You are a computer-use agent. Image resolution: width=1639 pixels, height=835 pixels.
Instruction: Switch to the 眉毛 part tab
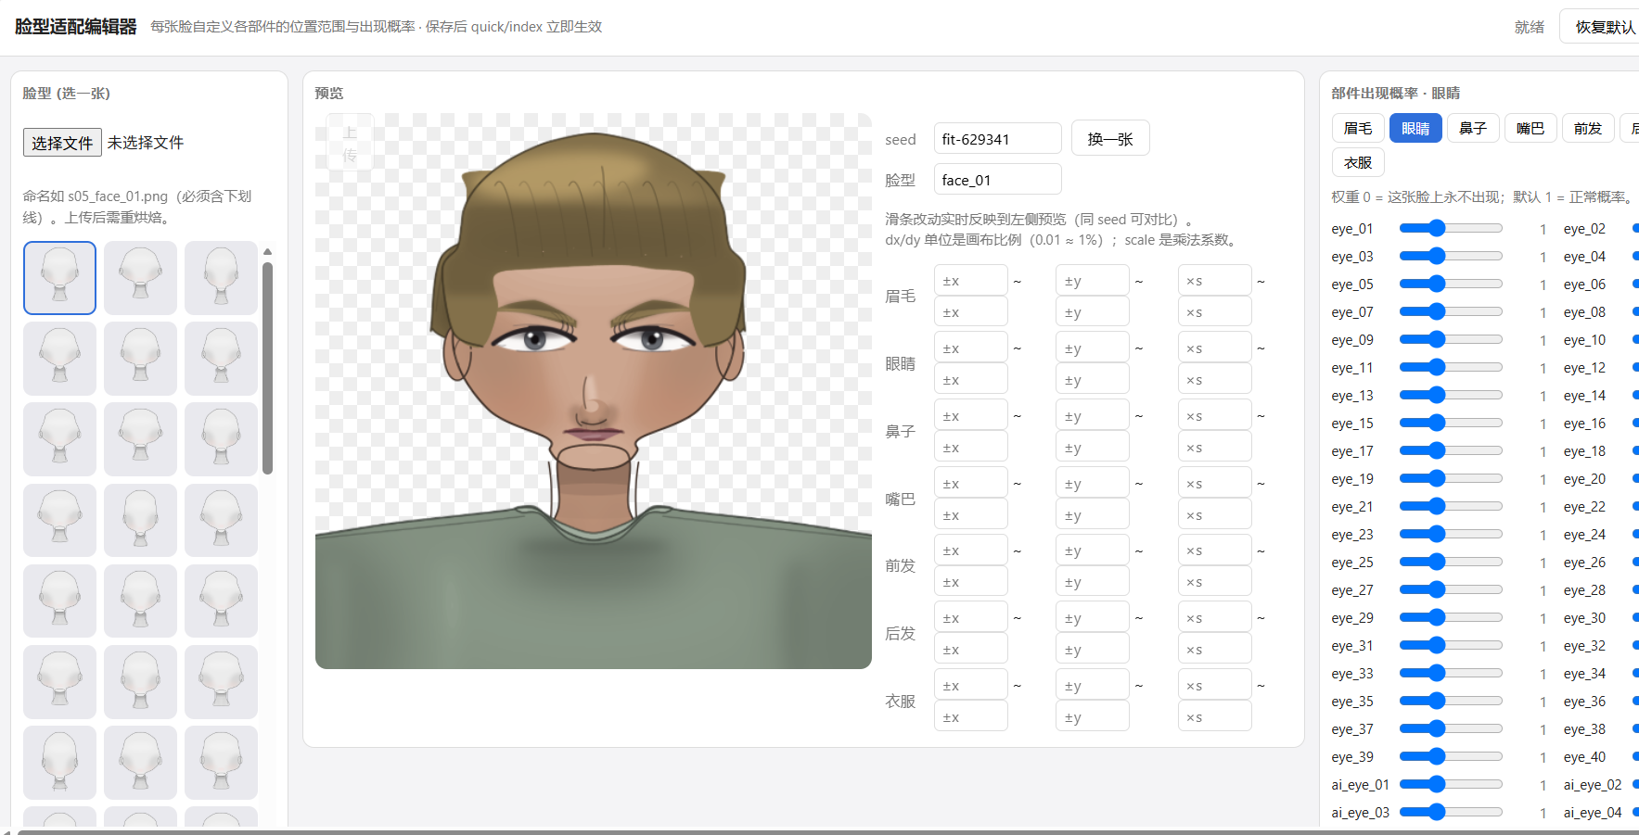point(1358,128)
